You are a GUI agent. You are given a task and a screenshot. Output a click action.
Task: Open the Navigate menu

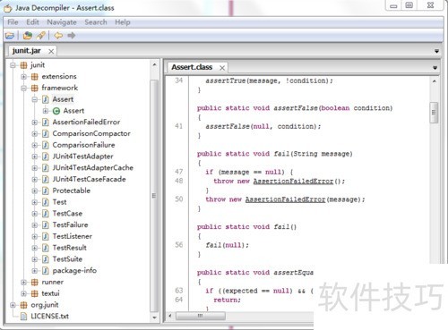(x=62, y=22)
